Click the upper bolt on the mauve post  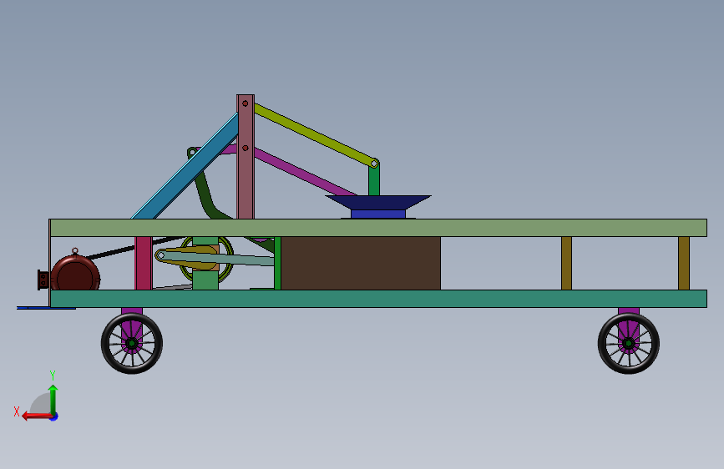tap(246, 103)
